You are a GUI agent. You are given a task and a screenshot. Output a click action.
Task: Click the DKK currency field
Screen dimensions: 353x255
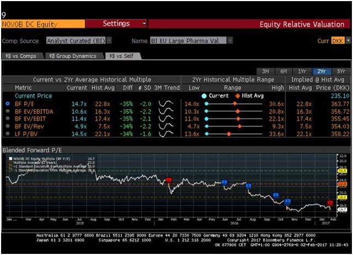coord(338,40)
